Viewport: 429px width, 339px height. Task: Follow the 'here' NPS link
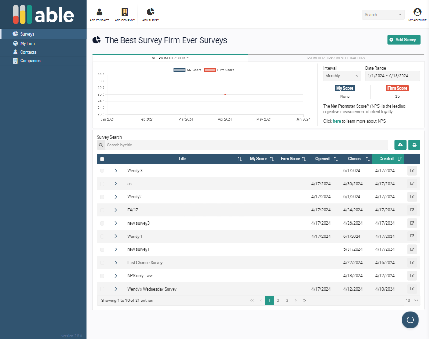click(x=337, y=121)
